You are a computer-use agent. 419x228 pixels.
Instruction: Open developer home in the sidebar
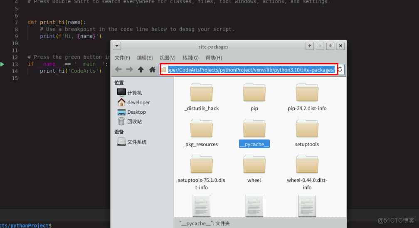click(133, 102)
